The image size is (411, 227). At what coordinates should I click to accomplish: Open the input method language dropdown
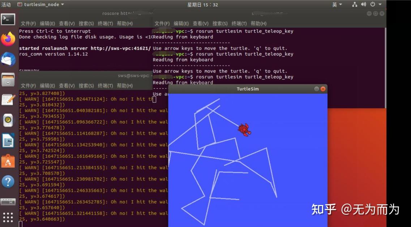336,4
